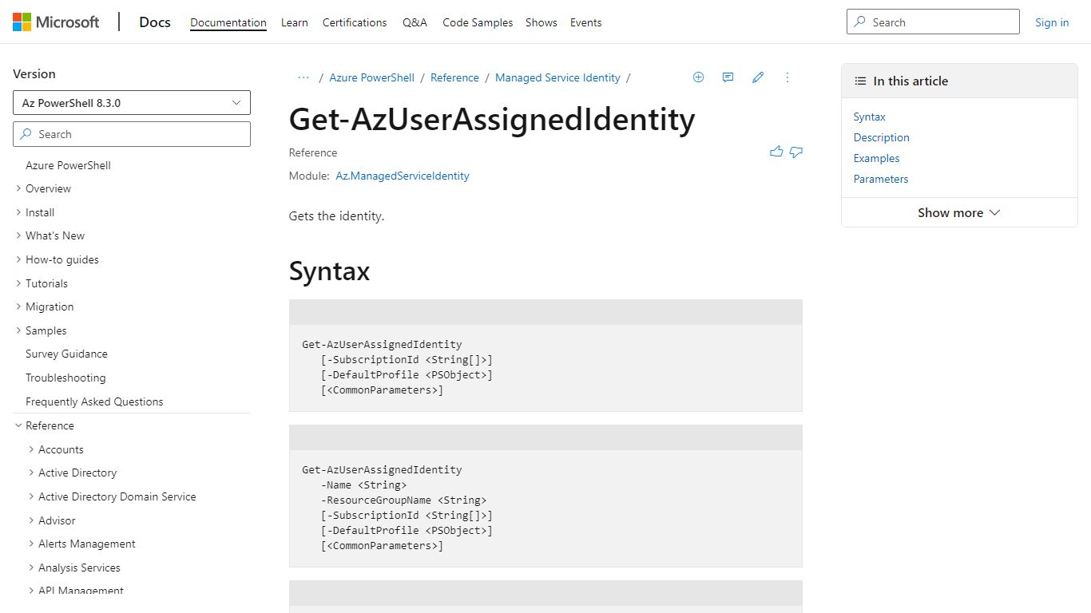Click the sidebar table of contents Search field
Viewport: 1091px width, 613px height.
(x=132, y=134)
